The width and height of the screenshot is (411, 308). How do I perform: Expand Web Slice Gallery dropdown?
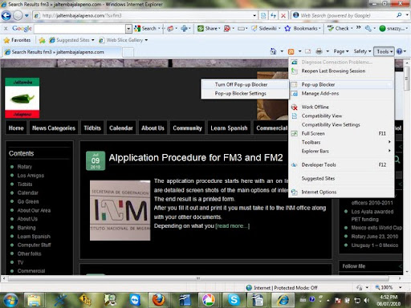(x=146, y=40)
